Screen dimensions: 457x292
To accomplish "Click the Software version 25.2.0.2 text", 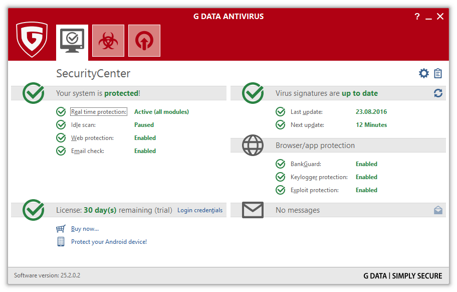I will click(x=47, y=275).
